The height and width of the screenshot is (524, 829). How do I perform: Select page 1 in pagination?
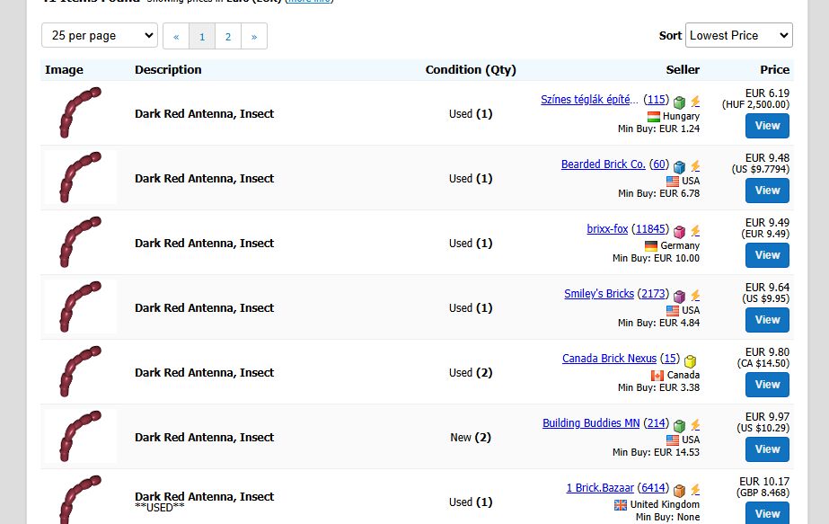click(x=202, y=37)
